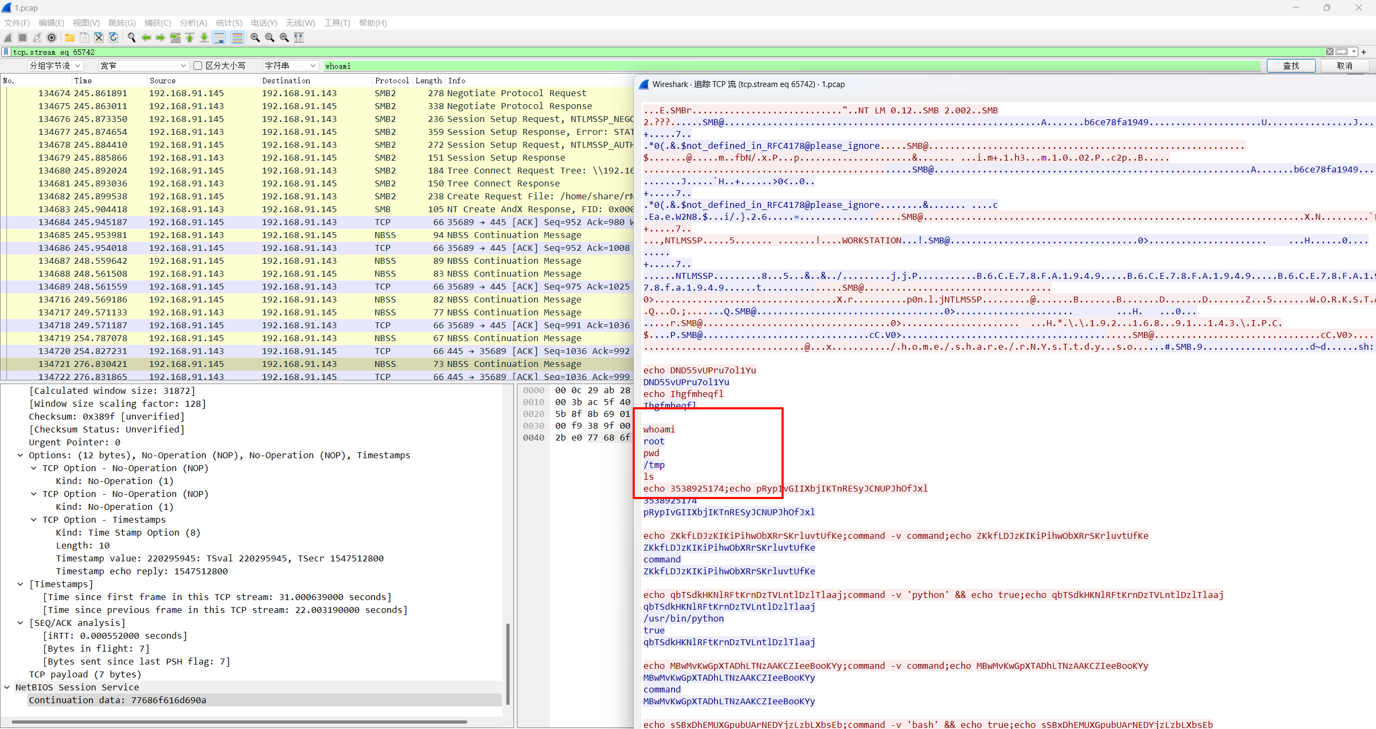
Task: Collapse the Options (12 bytes) tree node
Action: [20, 455]
